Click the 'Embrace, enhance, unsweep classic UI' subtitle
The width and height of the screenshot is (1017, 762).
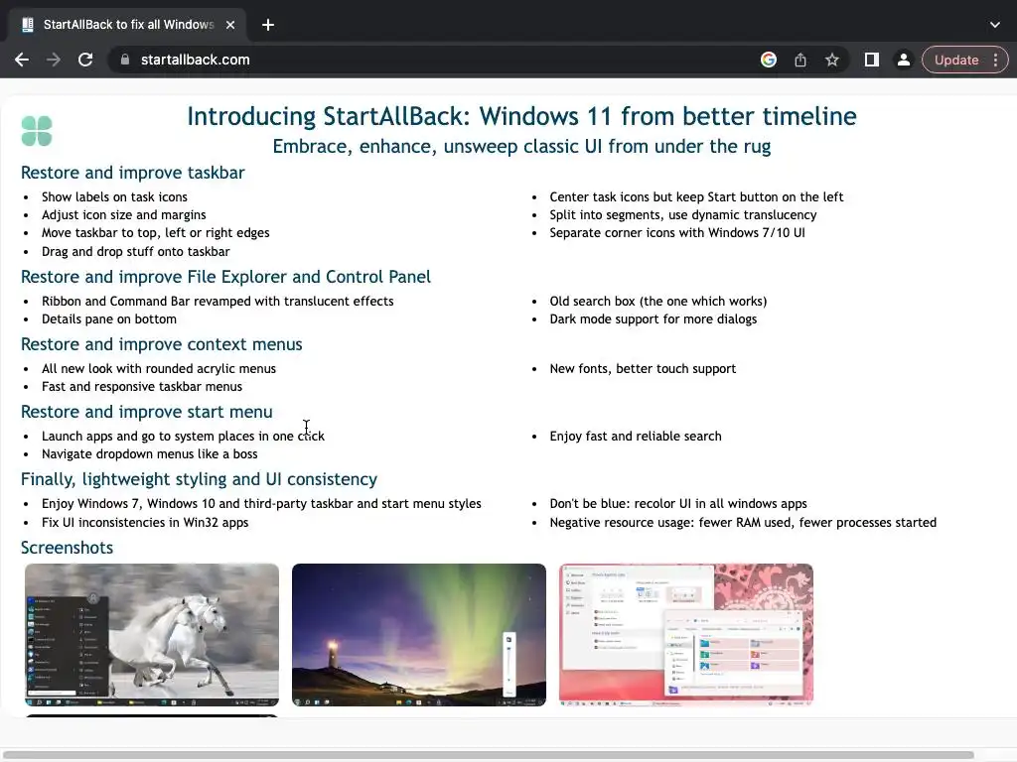[521, 147]
